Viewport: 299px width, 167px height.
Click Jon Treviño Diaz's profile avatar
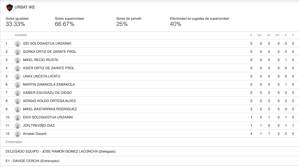17,126
